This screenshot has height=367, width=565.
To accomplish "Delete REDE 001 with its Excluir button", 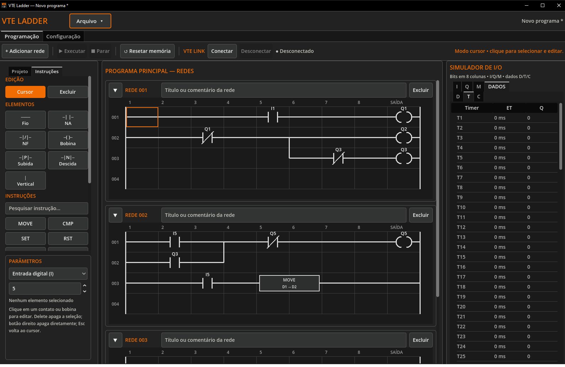I will (421, 90).
